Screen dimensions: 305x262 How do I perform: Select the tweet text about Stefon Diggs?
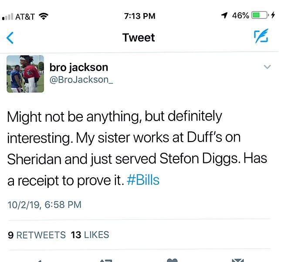pos(137,148)
